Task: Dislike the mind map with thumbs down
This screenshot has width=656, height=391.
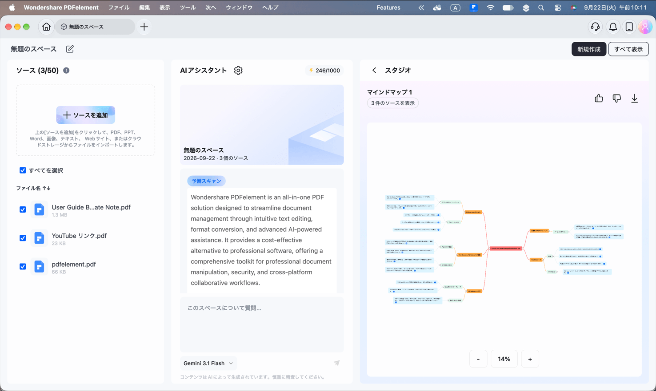Action: pyautogui.click(x=616, y=99)
